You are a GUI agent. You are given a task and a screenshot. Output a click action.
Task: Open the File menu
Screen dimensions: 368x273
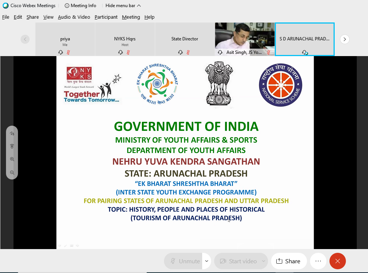pos(6,17)
